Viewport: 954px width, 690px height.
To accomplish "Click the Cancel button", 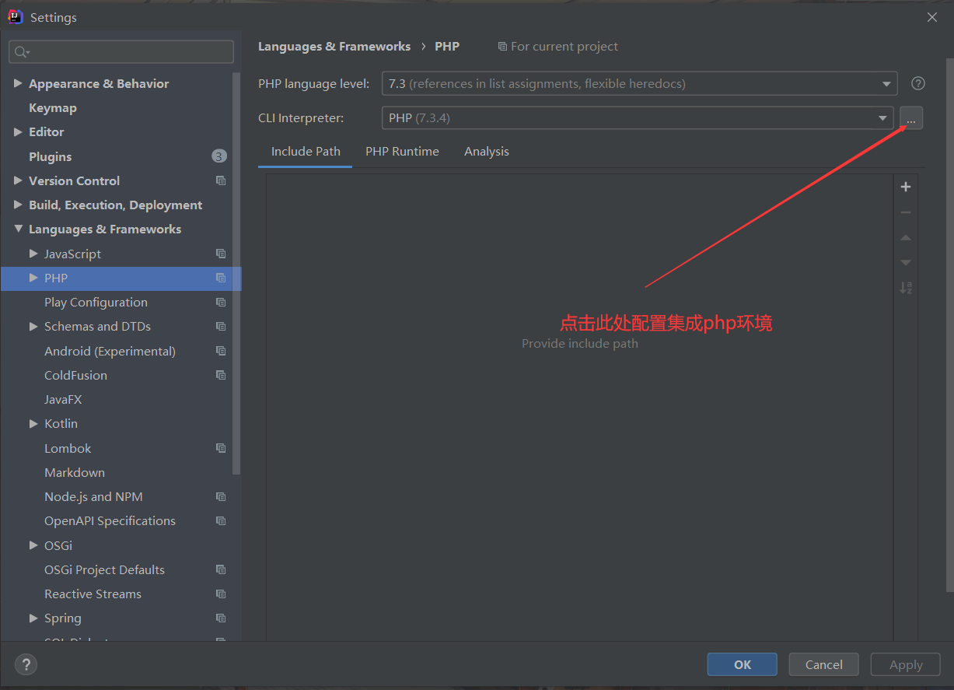I will click(824, 664).
